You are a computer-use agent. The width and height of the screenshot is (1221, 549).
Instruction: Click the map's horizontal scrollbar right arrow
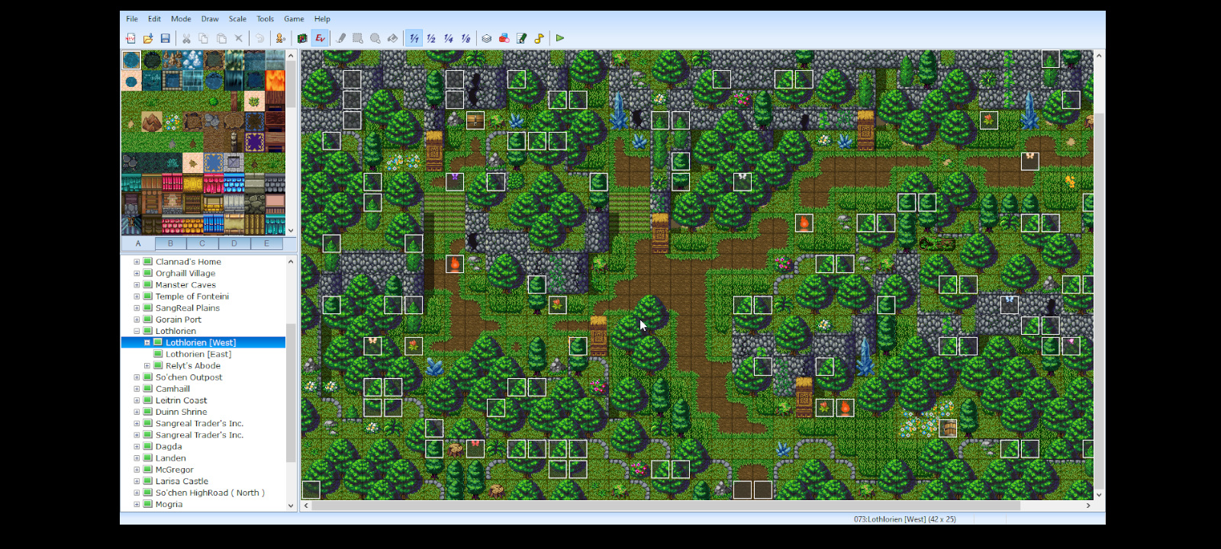[1088, 506]
